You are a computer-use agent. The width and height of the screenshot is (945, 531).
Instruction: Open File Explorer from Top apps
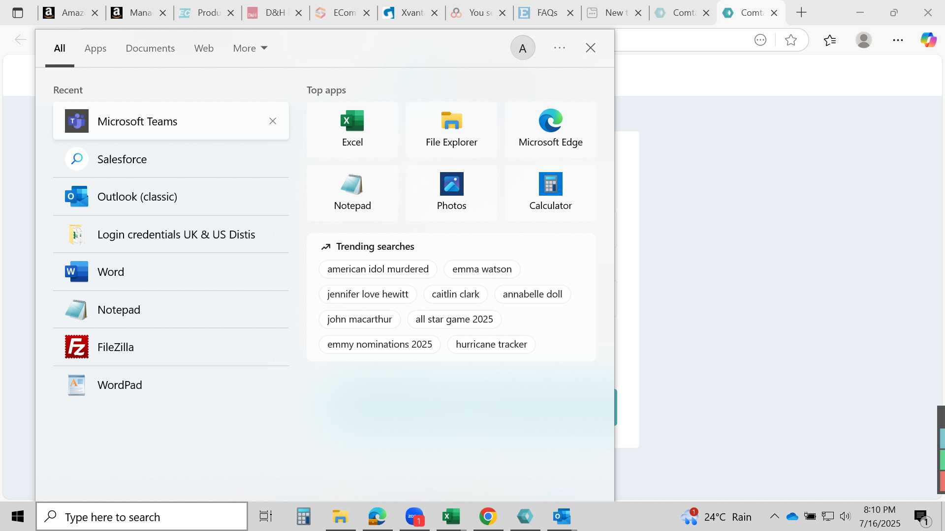[x=451, y=129]
